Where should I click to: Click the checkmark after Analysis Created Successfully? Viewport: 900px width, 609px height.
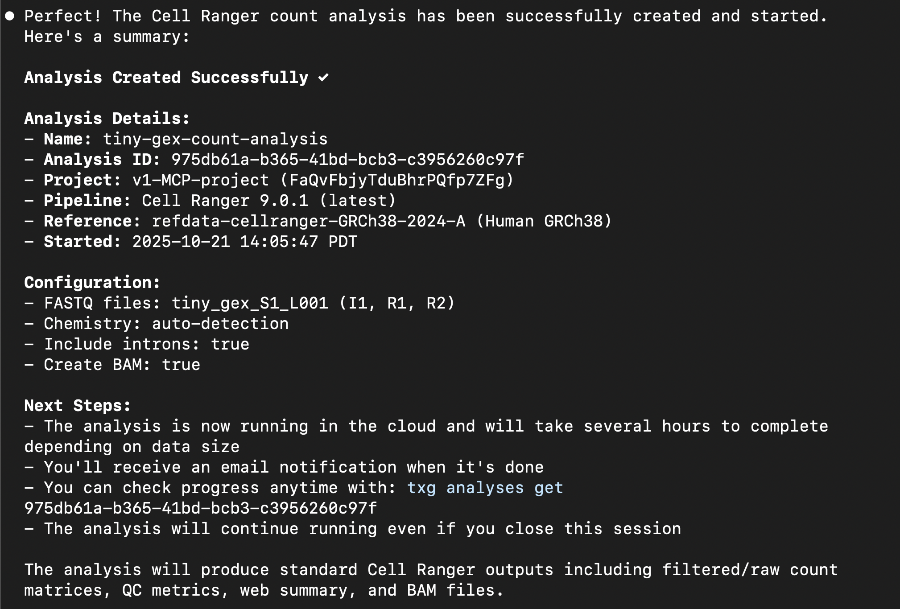(323, 78)
